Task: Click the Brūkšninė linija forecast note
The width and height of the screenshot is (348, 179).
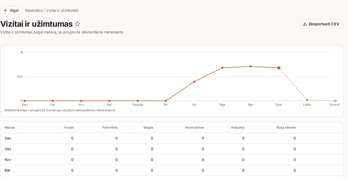Action: pyautogui.click(x=60, y=110)
